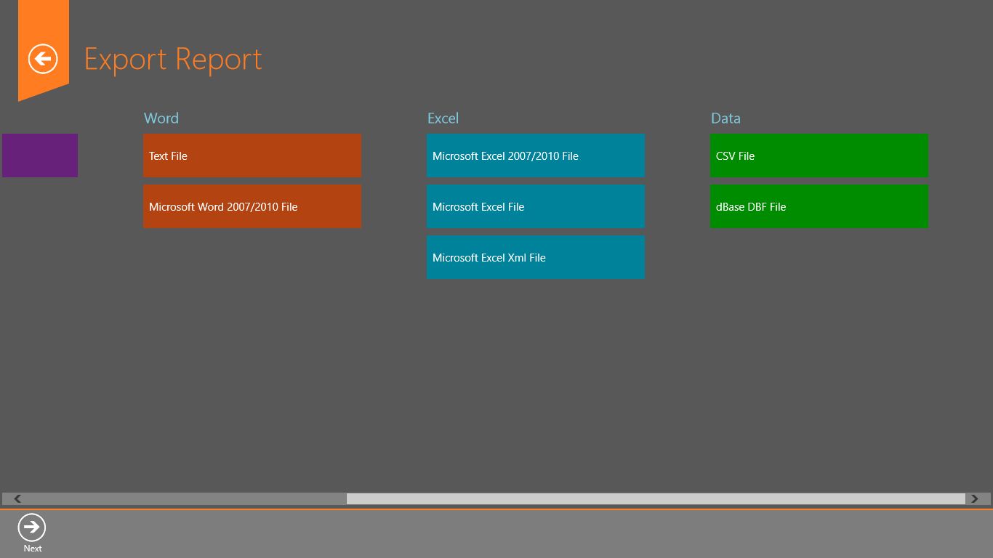Click the scroll left arrow on scrollbar
Image resolution: width=993 pixels, height=558 pixels.
pyautogui.click(x=17, y=498)
